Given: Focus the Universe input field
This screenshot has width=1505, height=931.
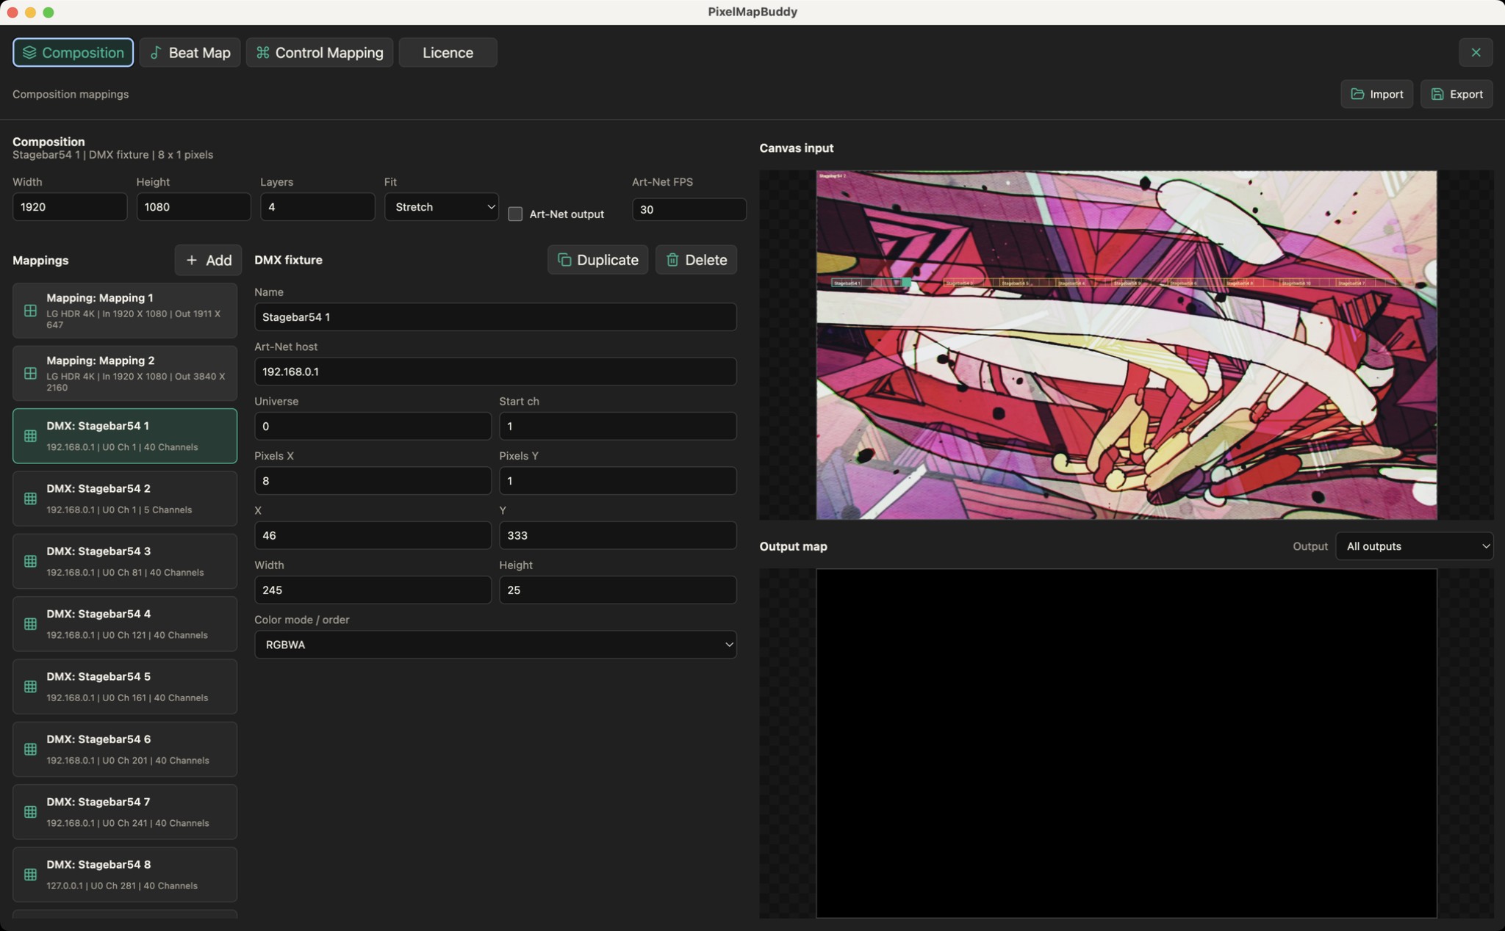Looking at the screenshot, I should pyautogui.click(x=373, y=427).
